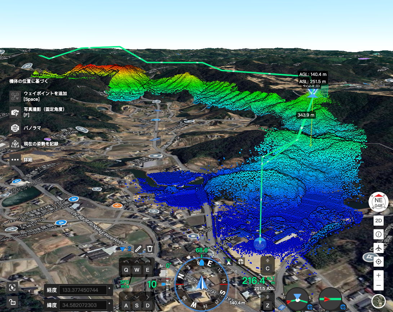Click the orange POI marker on map
The height and width of the screenshot is (312, 393).
117,205
